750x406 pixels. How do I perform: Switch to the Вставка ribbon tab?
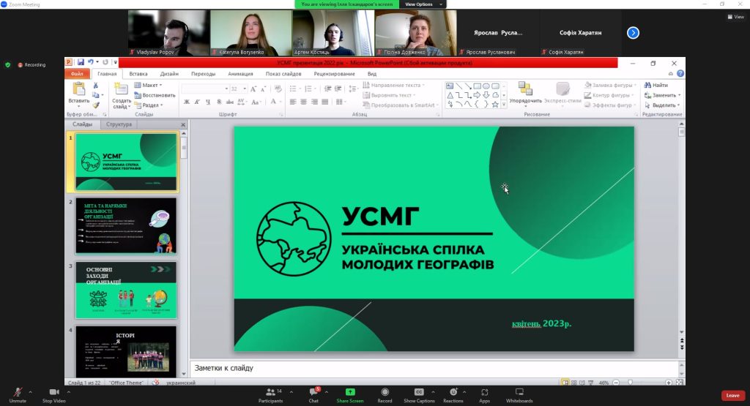pyautogui.click(x=138, y=74)
